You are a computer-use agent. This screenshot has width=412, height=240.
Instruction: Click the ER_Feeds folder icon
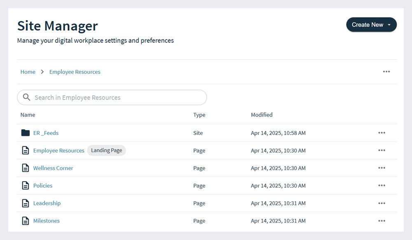click(26, 133)
